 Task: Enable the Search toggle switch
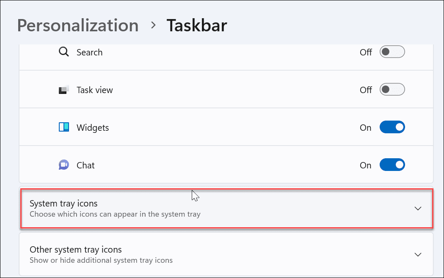coord(392,52)
